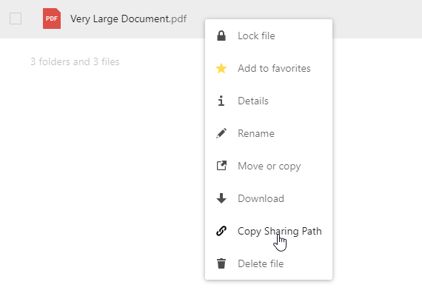
Task: Select the "Copy Sharing Path" label
Action: [280, 232]
